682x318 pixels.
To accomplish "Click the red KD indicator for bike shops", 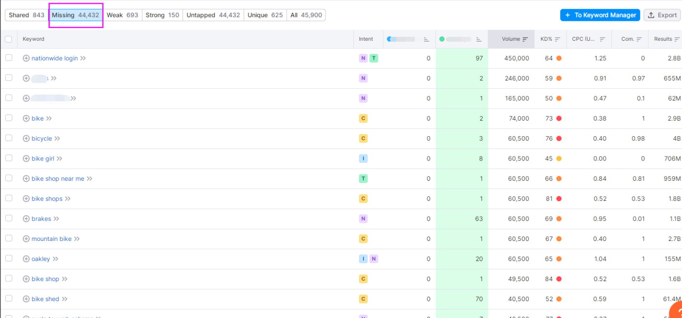I will (559, 199).
